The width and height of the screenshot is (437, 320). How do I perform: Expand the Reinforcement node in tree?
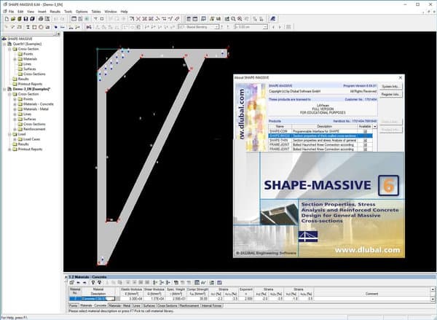[15, 129]
